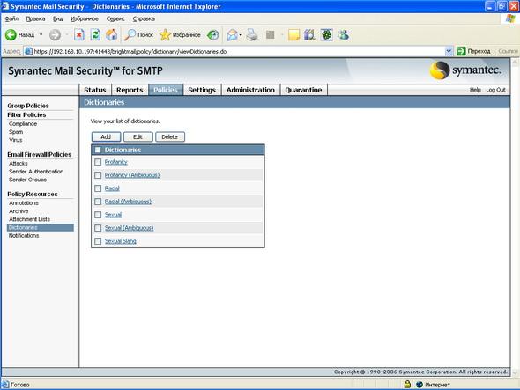Open the Spam filter policies link

click(16, 132)
